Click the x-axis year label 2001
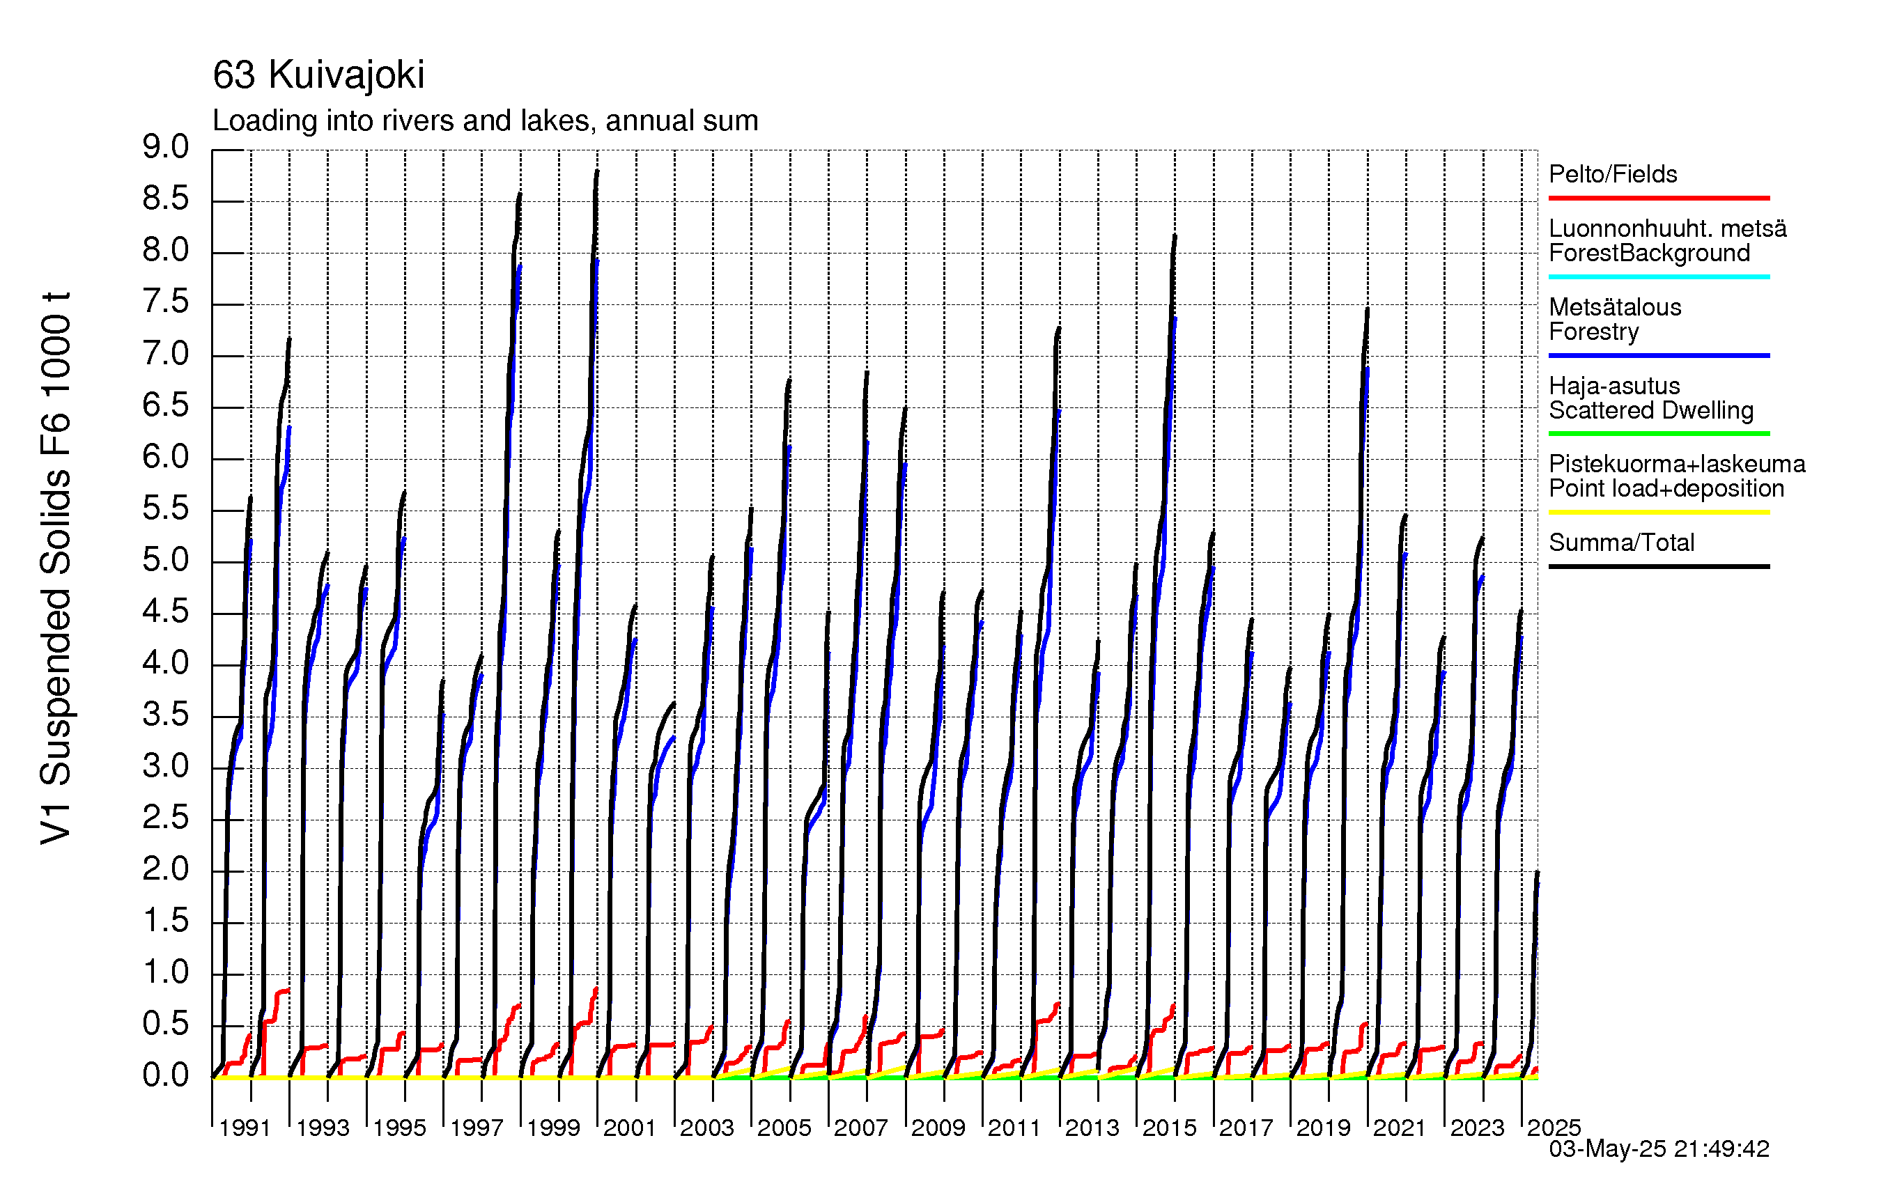This screenshot has height=1184, width=1881. tap(630, 1128)
